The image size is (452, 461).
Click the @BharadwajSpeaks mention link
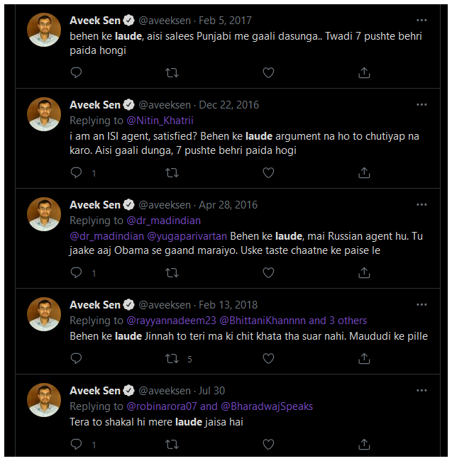[267, 406]
